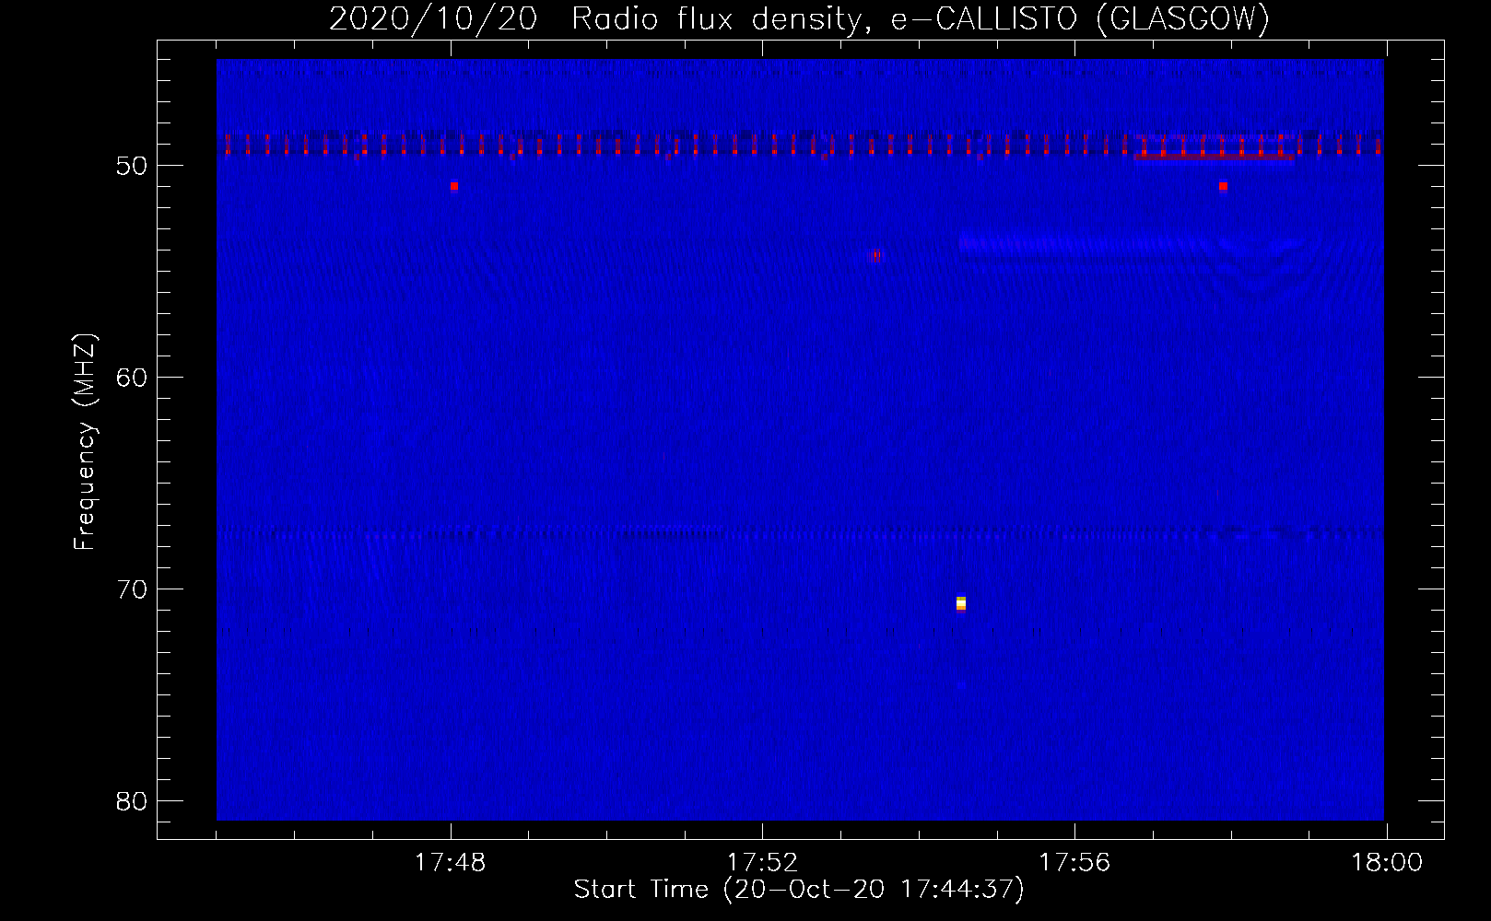Click the 18:00 time tick label
This screenshot has width=1491, height=921.
(1387, 863)
